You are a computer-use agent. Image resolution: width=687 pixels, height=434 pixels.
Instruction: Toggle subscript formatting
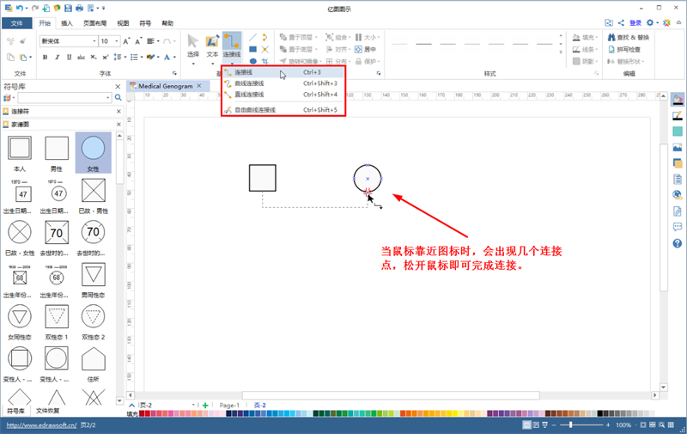click(x=94, y=57)
